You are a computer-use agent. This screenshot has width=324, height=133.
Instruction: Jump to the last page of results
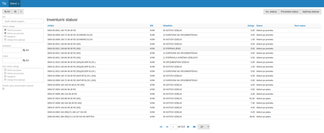194,127
